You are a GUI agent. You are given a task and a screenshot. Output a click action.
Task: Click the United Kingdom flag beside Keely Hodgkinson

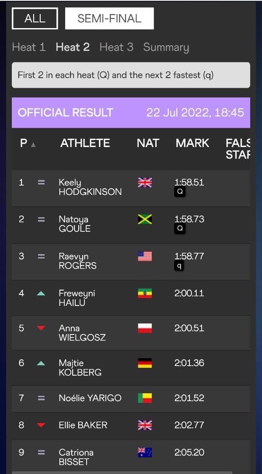[x=145, y=183]
